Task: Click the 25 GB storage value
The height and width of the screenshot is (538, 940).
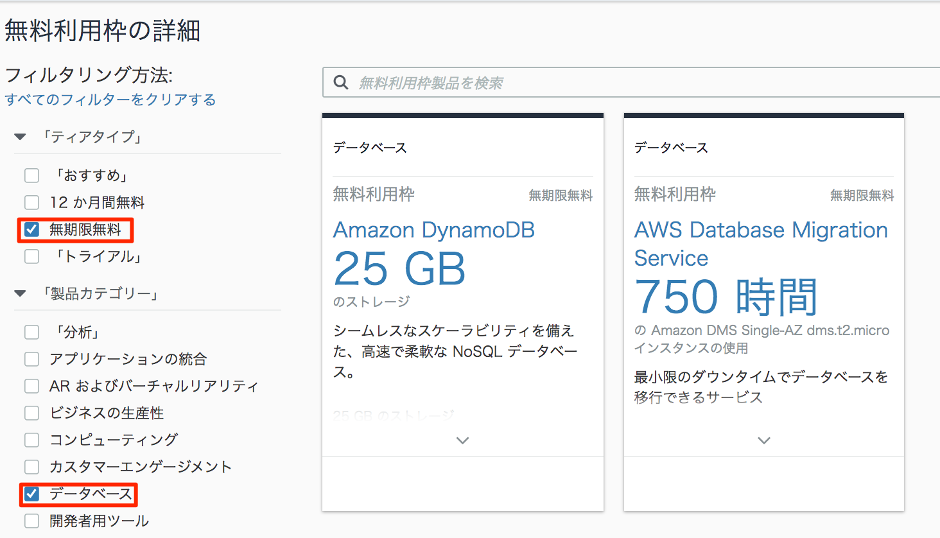Action: point(399,269)
